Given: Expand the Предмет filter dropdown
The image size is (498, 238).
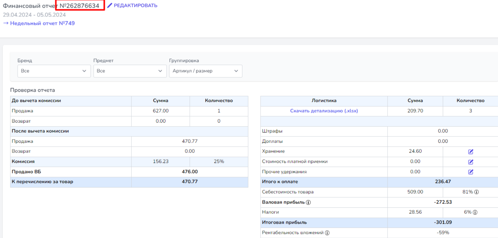Looking at the screenshot, I should pyautogui.click(x=130, y=71).
